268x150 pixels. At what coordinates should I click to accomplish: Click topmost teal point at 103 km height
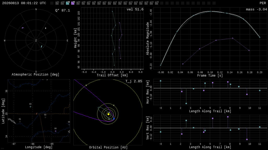coord(112,11)
